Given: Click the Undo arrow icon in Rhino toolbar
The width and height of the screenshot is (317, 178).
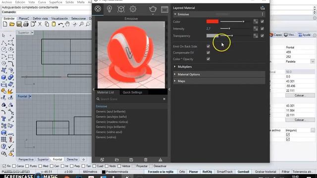Looking at the screenshot, I should tap(60, 24).
